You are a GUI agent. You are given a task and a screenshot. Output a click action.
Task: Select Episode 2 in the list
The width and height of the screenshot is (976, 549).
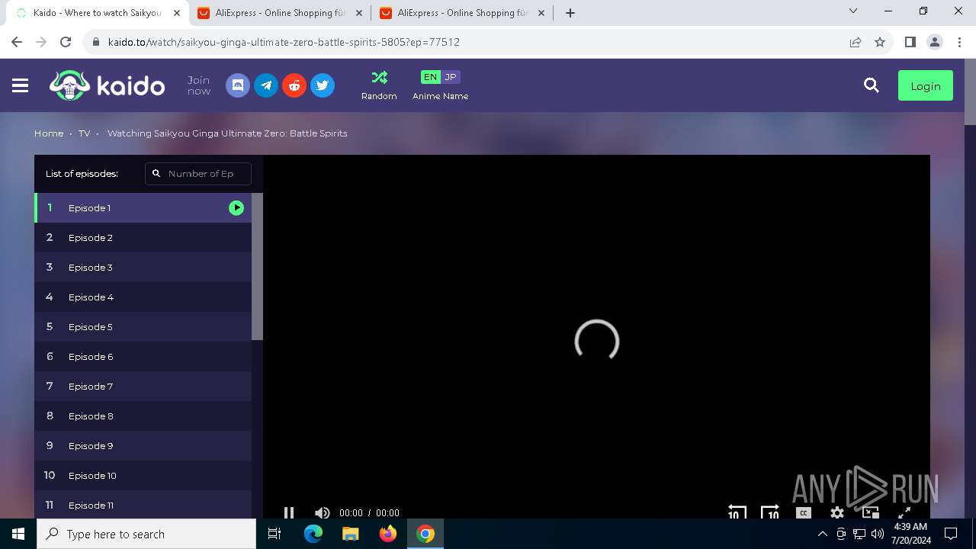143,238
